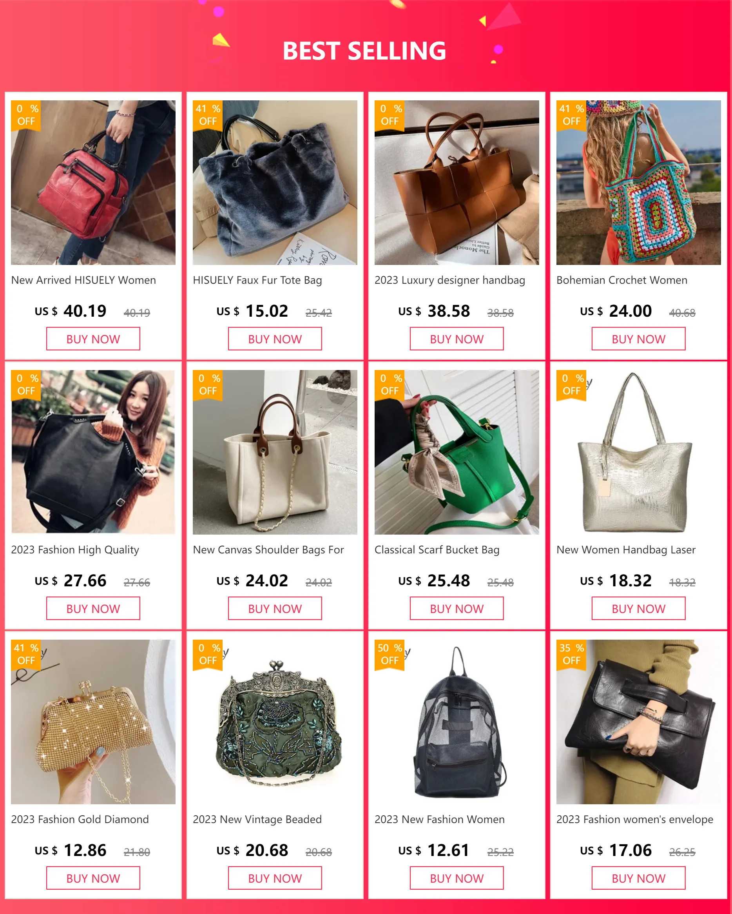Screen dimensions: 732x914
Task: Click the 35% OFF badge on envelope clutch
Action: click(571, 655)
